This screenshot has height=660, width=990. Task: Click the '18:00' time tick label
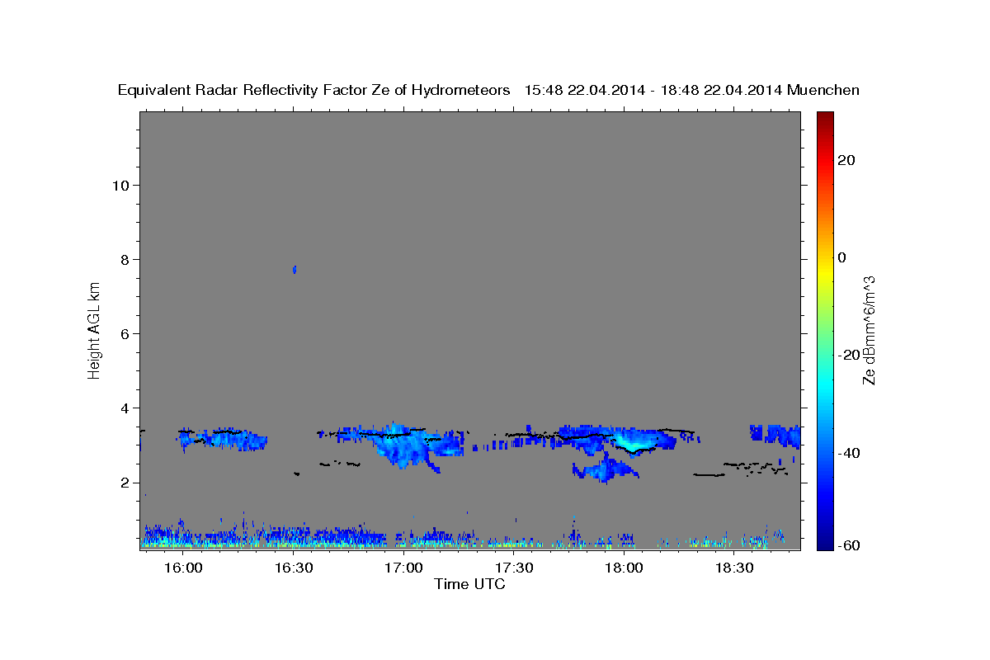pyautogui.click(x=625, y=568)
